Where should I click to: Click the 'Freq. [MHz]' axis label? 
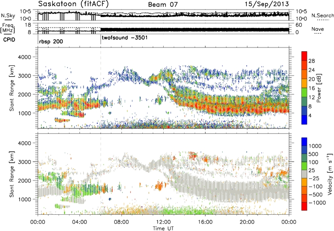click(8, 28)
